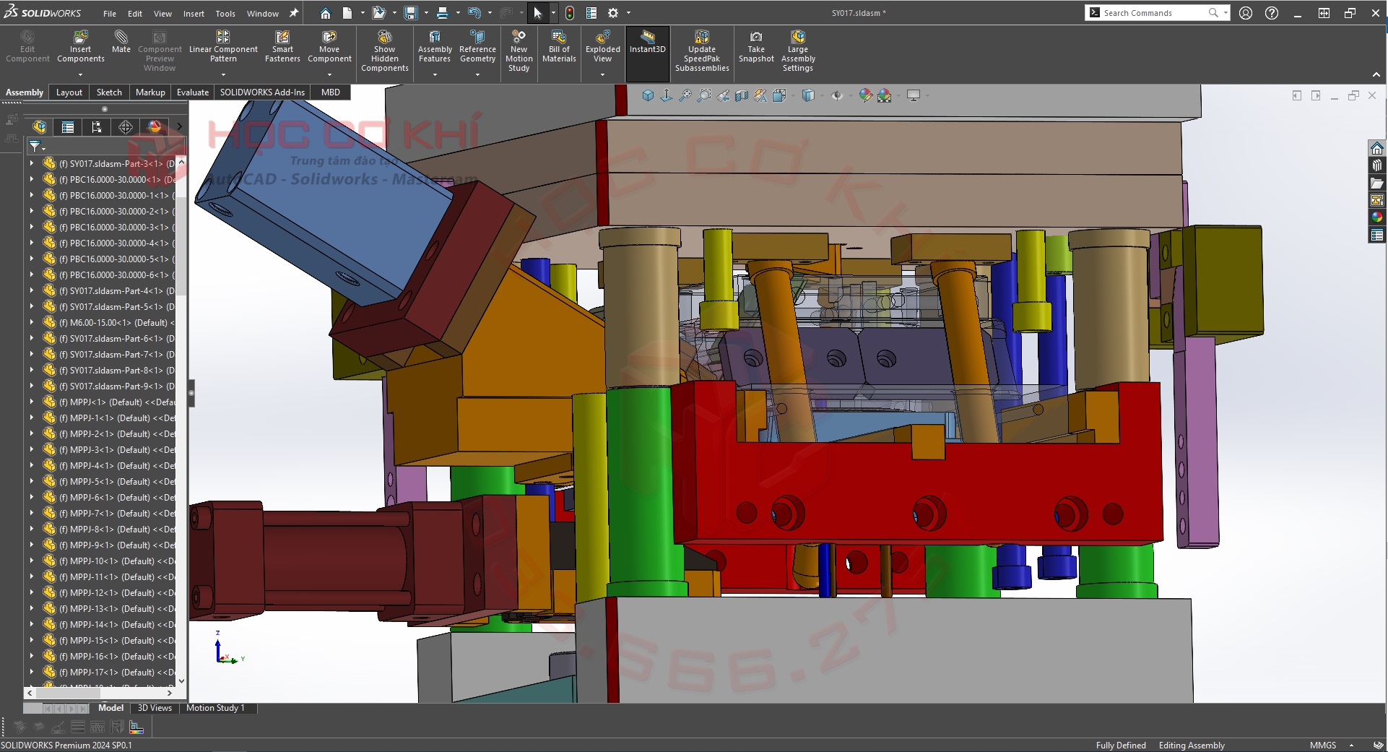Click the Take Snapshot tool
The image size is (1388, 752).
(x=756, y=46)
